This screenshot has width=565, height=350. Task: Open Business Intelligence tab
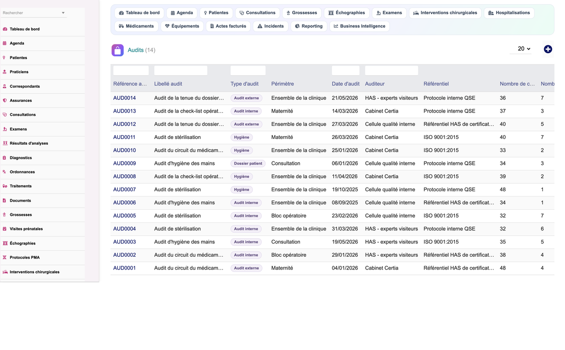click(x=359, y=26)
